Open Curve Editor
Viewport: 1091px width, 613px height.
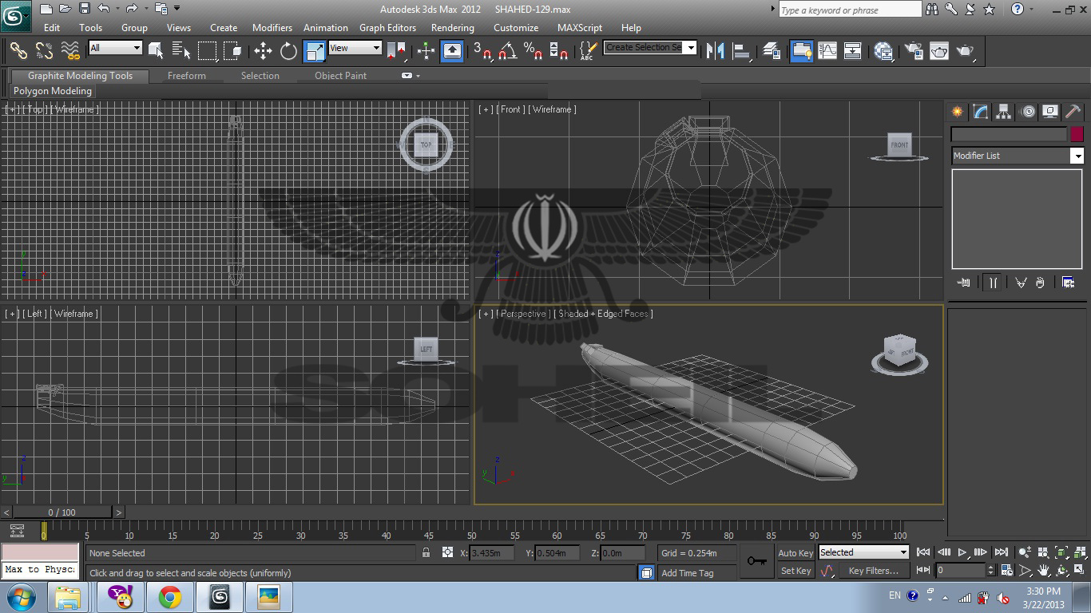[827, 51]
